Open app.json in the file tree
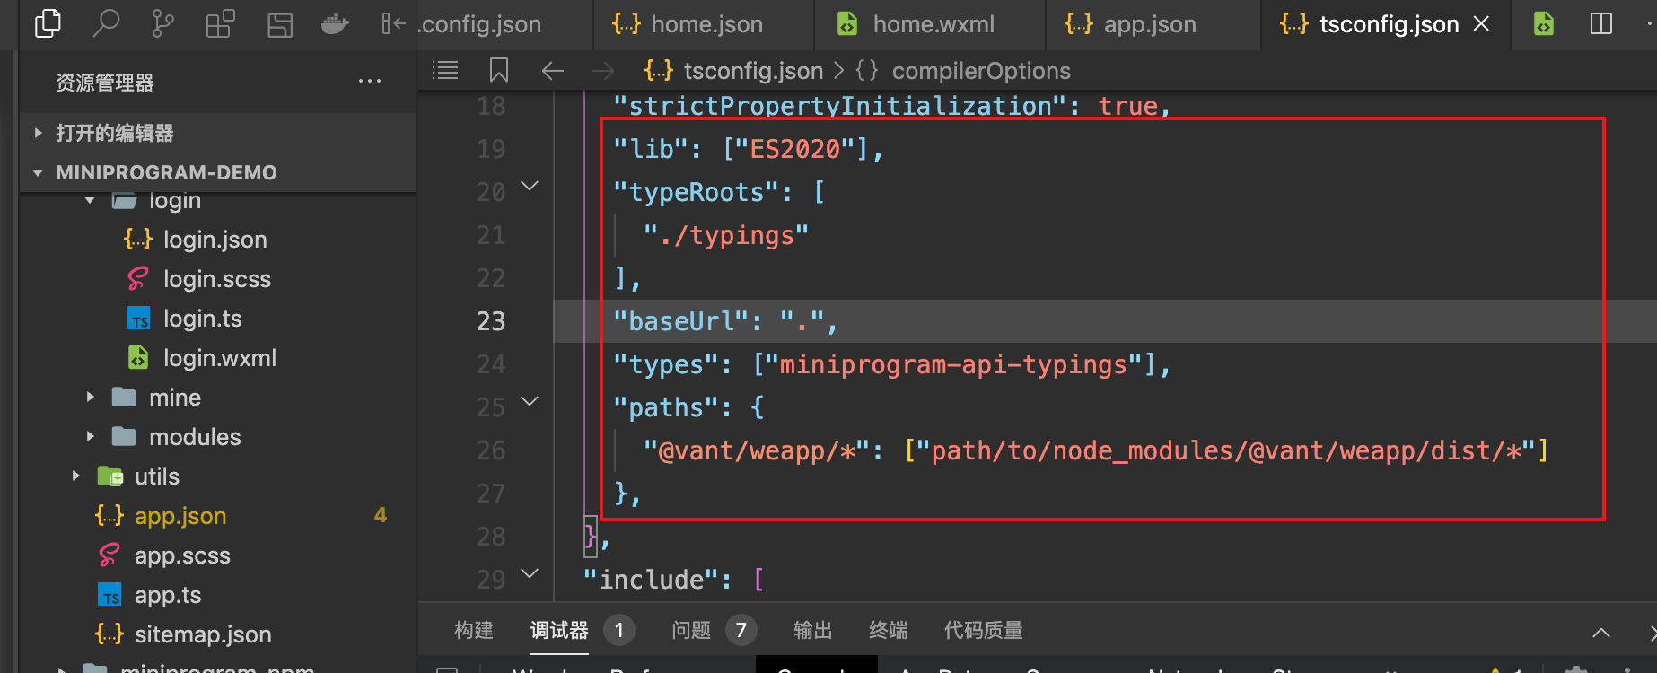This screenshot has width=1657, height=673. click(180, 516)
